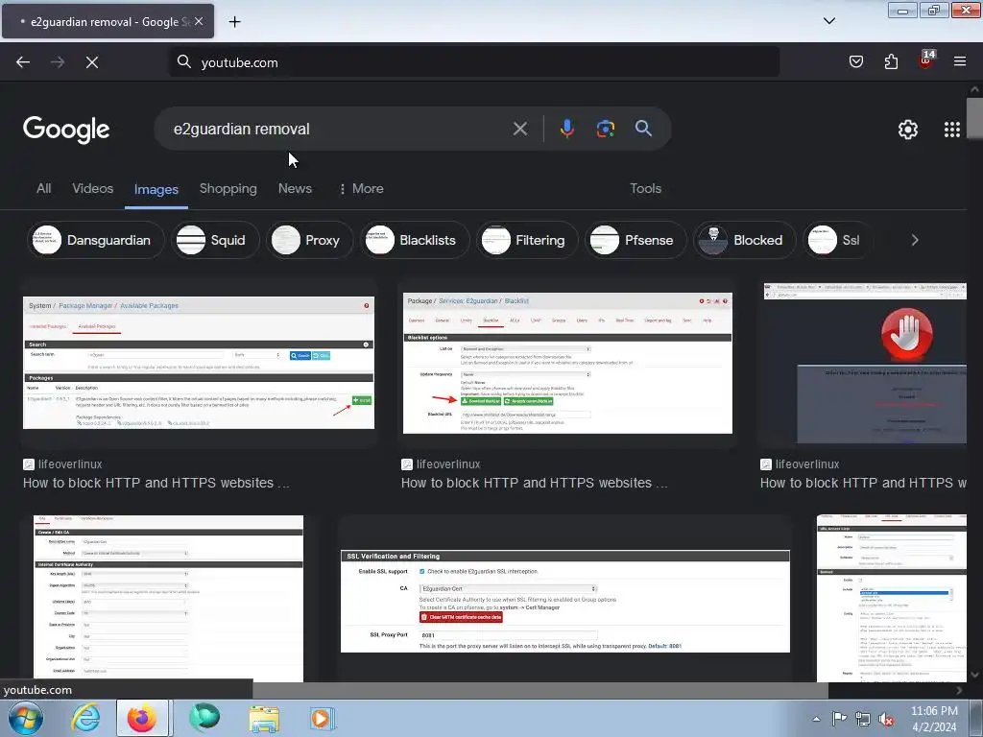The image size is (983, 737).
Task: Open the third lifeoverlinux source link
Action: [x=800, y=464]
